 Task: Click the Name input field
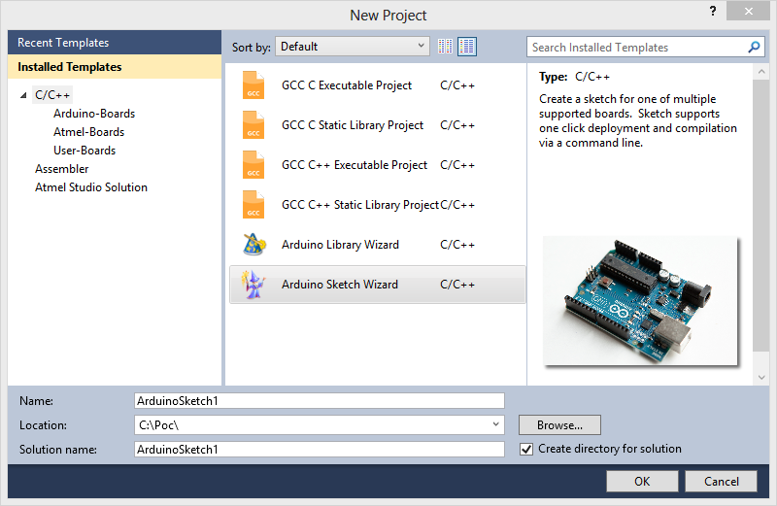320,400
